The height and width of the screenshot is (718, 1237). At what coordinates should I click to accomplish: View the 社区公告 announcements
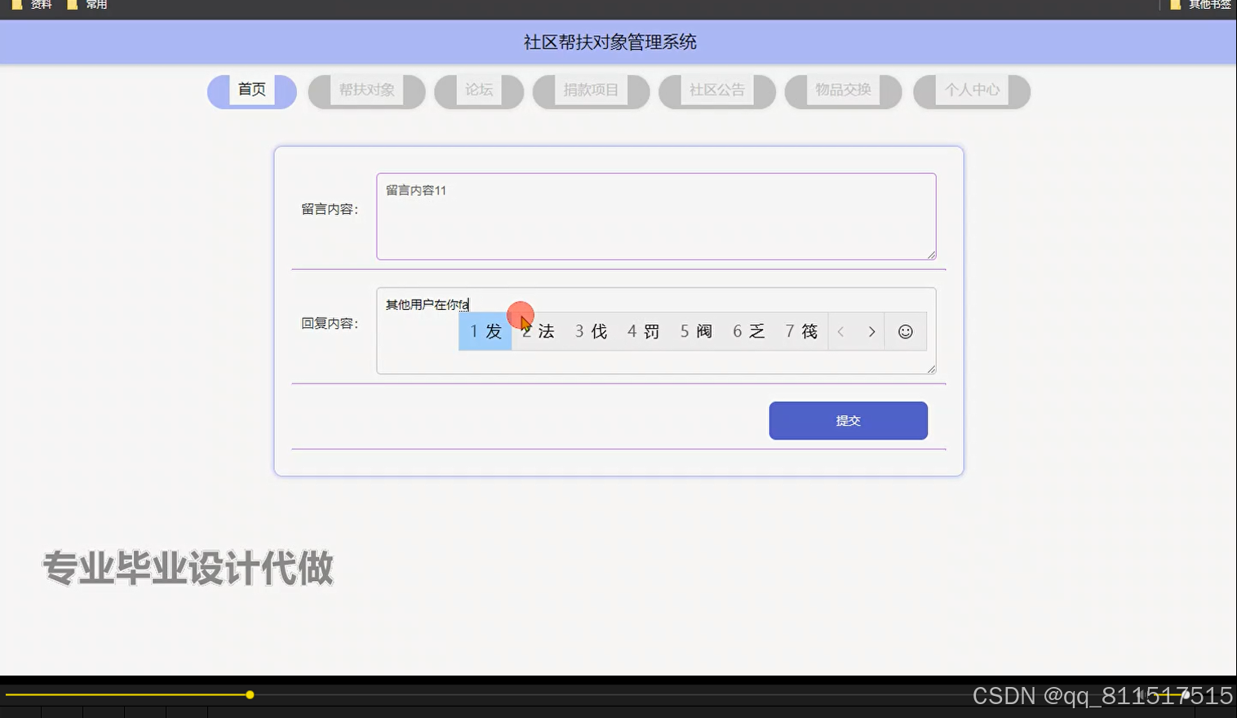716,90
